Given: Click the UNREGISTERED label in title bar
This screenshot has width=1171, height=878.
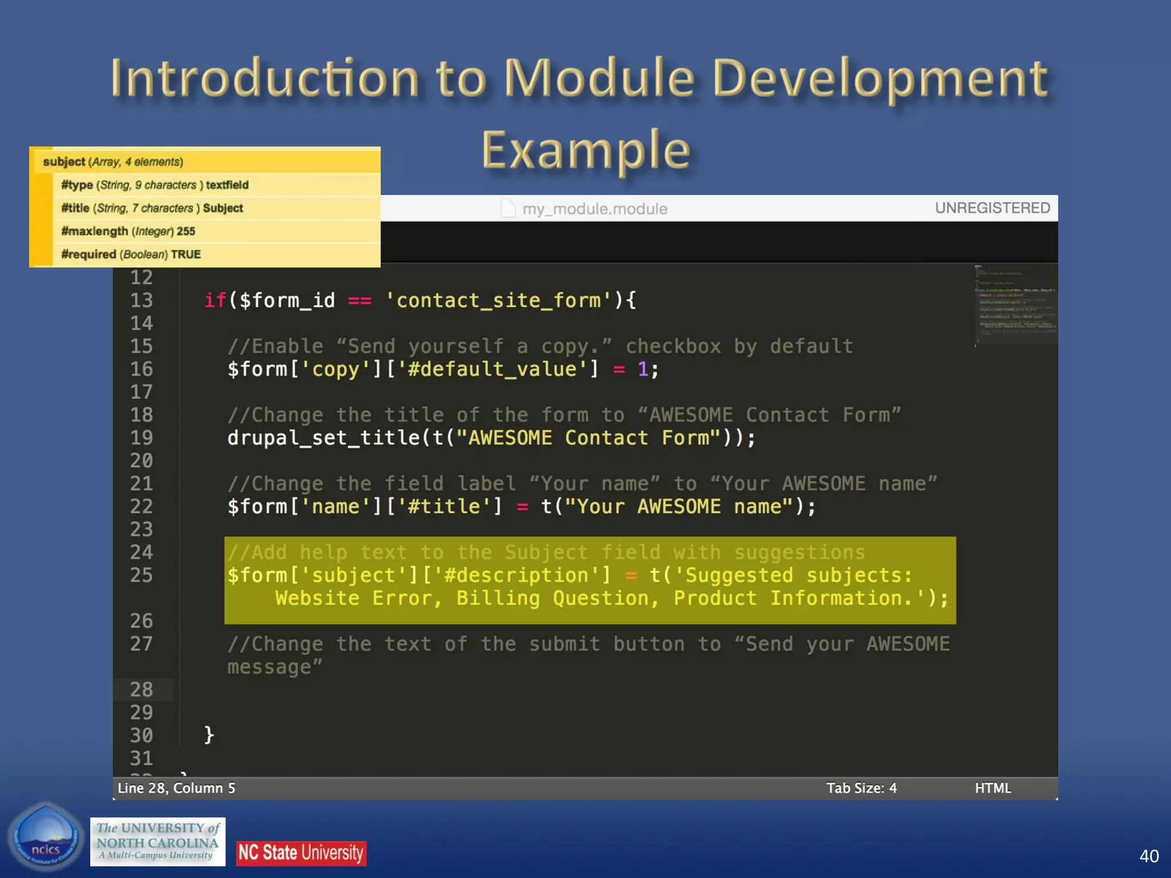Looking at the screenshot, I should [x=992, y=208].
